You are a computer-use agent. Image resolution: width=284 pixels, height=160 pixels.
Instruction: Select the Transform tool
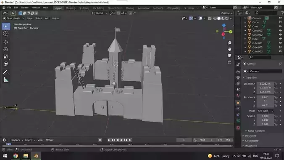point(6,64)
